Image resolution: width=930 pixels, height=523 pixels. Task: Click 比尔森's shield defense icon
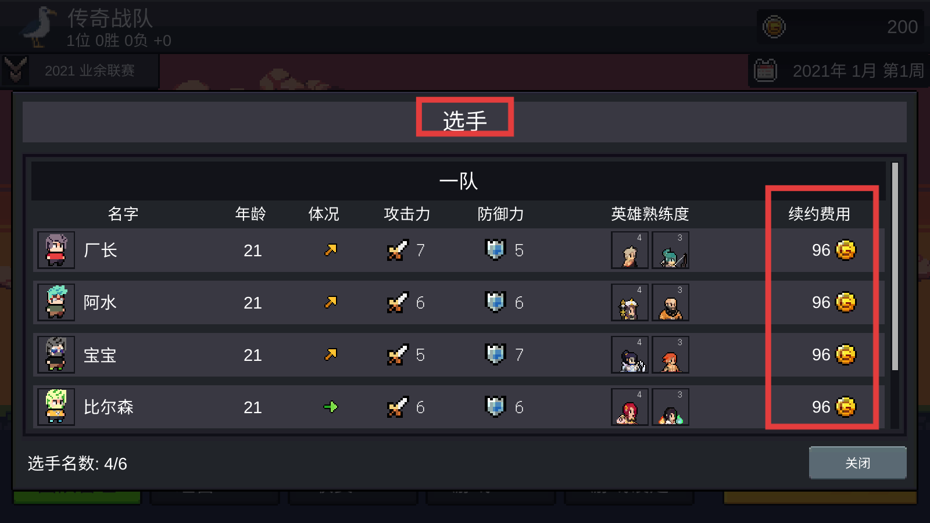[x=496, y=407]
